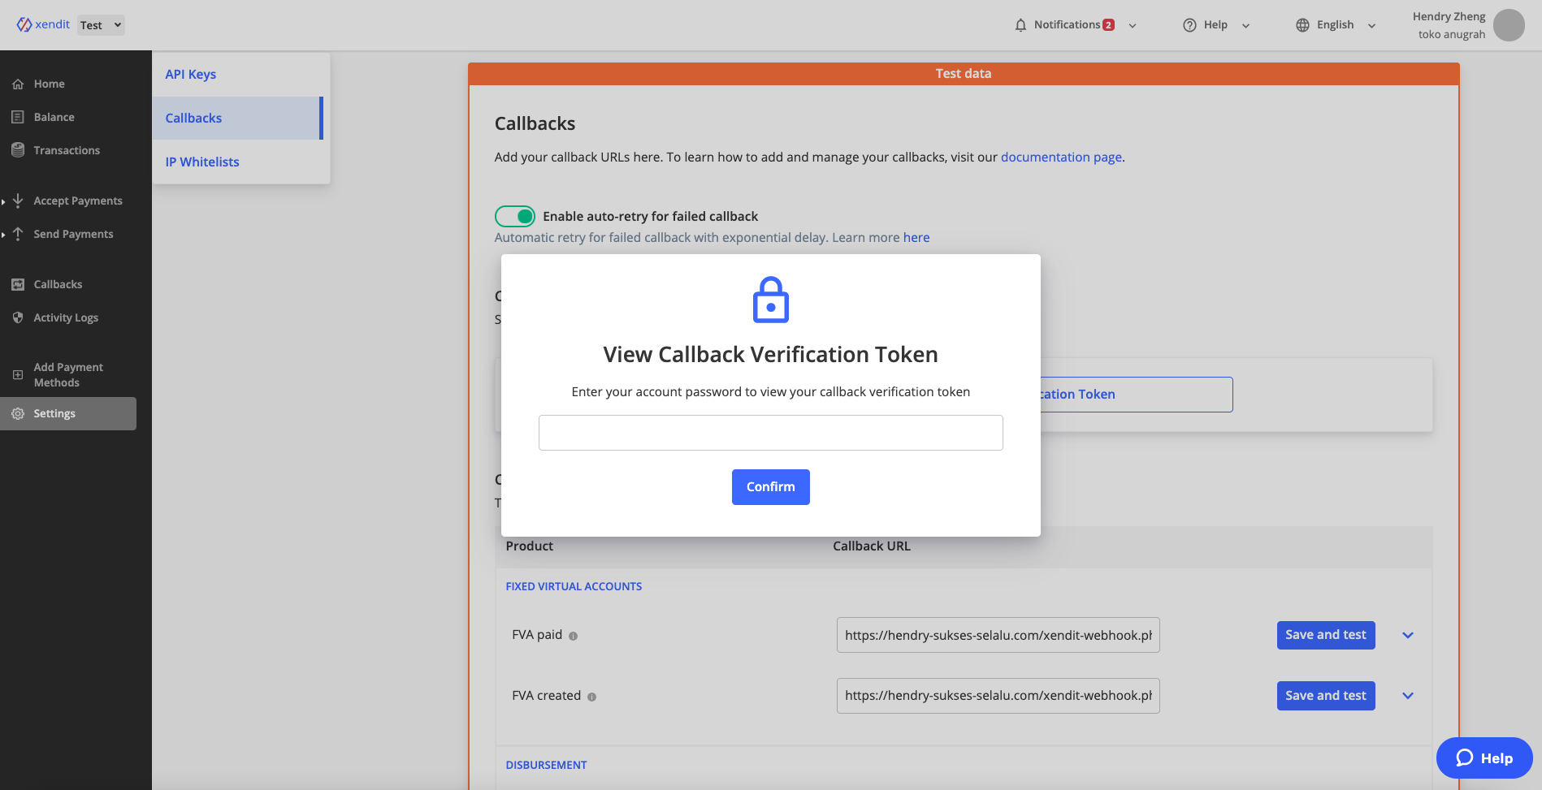The height and width of the screenshot is (790, 1542).
Task: Open Balance from sidebar icon
Action: (18, 117)
